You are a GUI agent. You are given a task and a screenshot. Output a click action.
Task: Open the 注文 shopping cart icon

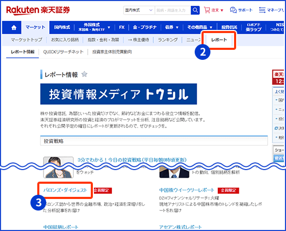pos(207,10)
